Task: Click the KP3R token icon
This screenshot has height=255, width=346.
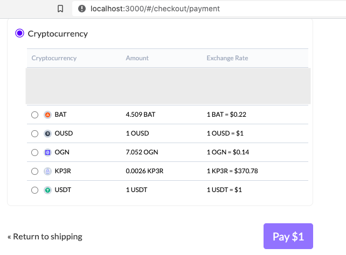Action: 47,171
